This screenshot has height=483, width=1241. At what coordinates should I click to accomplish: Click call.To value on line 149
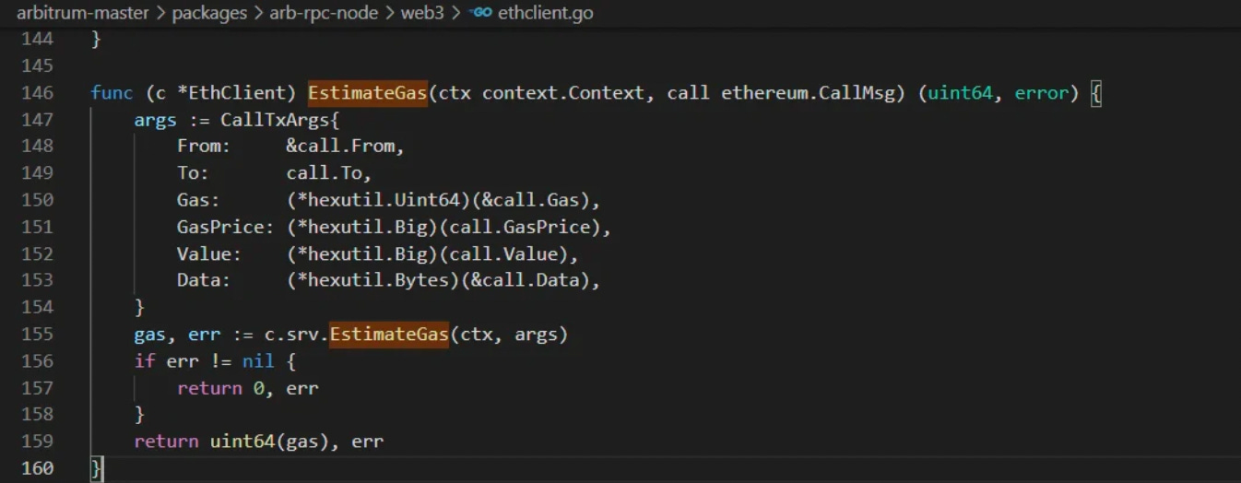[x=324, y=173]
